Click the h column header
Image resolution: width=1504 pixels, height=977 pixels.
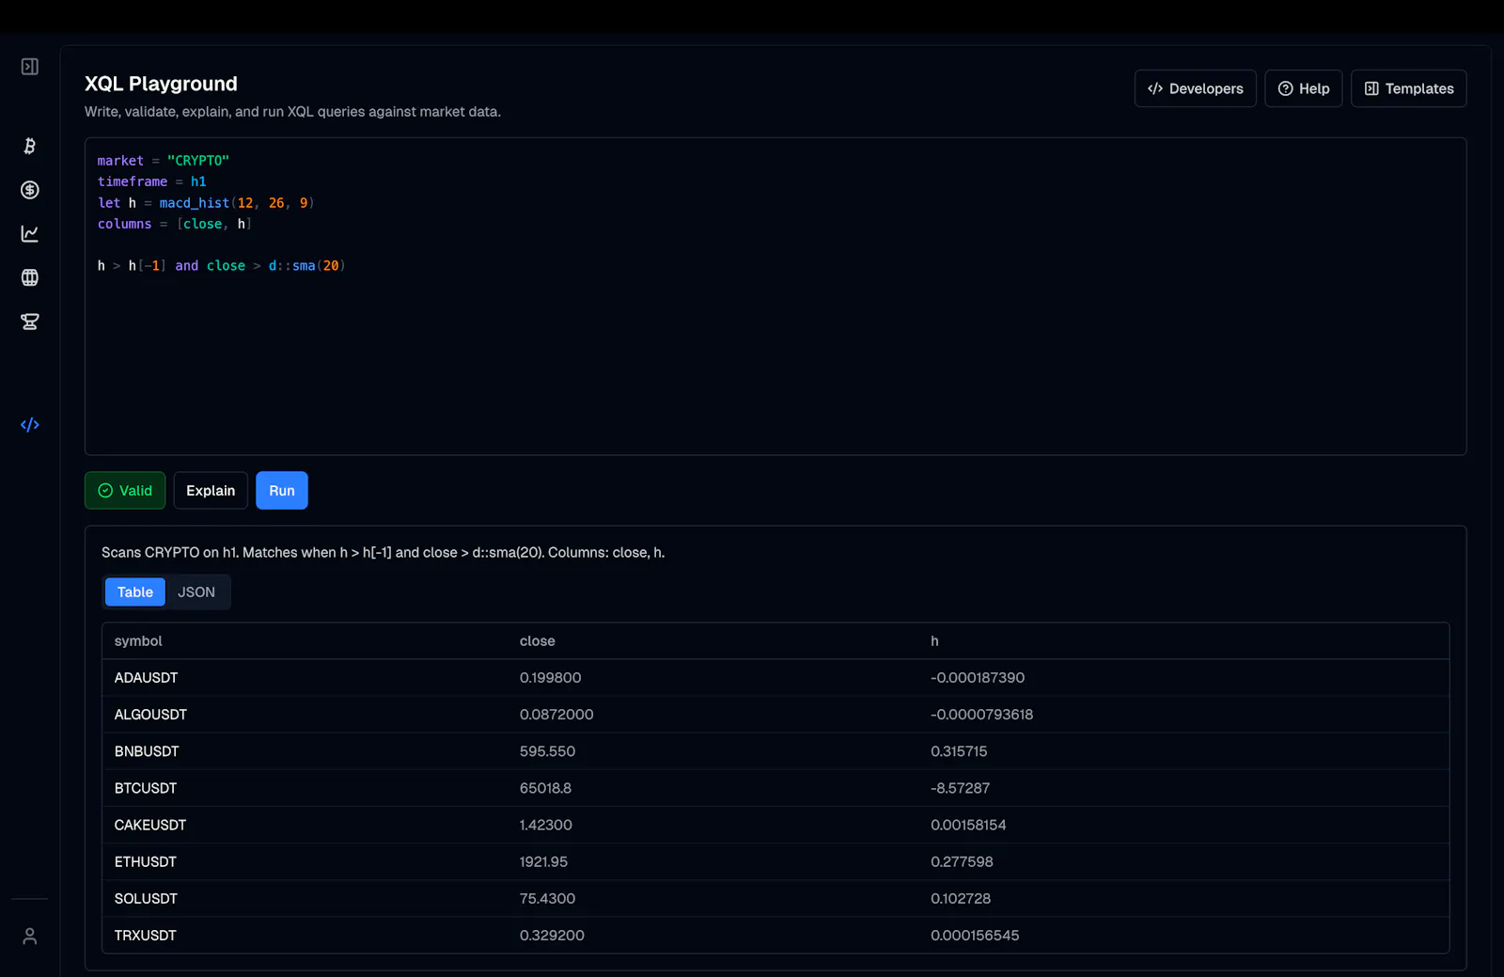[x=934, y=641]
